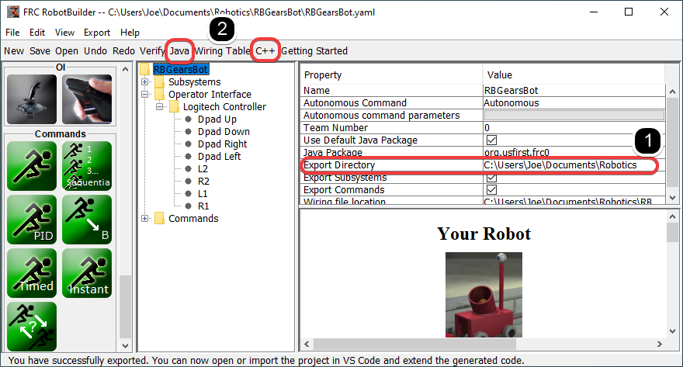
Task: Open the Help menu
Action: 130,33
